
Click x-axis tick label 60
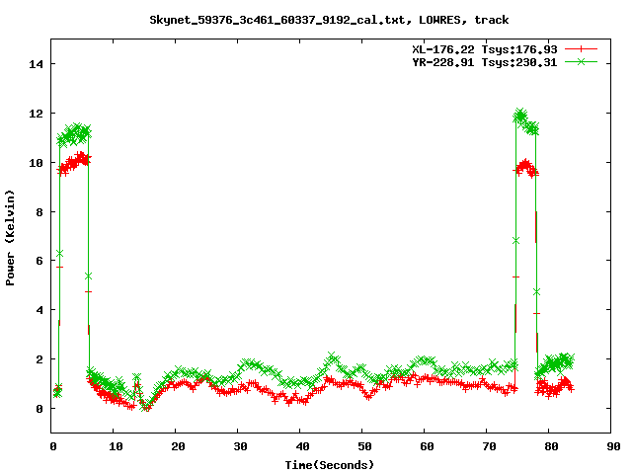coord(427,446)
